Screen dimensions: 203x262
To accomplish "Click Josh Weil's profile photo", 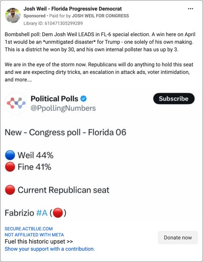I will [13, 15].
